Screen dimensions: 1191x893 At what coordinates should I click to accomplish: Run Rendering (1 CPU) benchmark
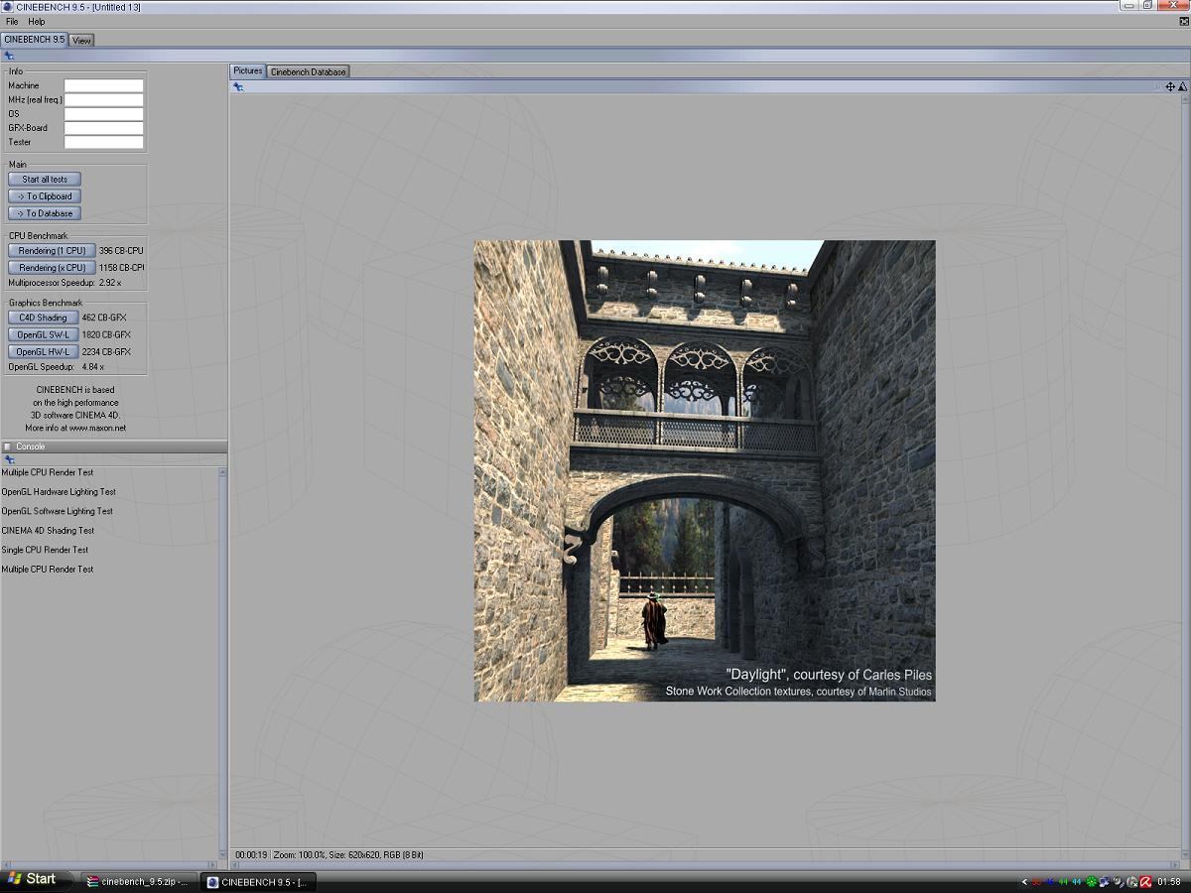click(x=52, y=251)
